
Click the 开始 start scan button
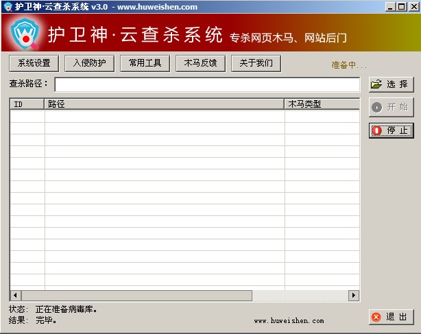(392, 107)
